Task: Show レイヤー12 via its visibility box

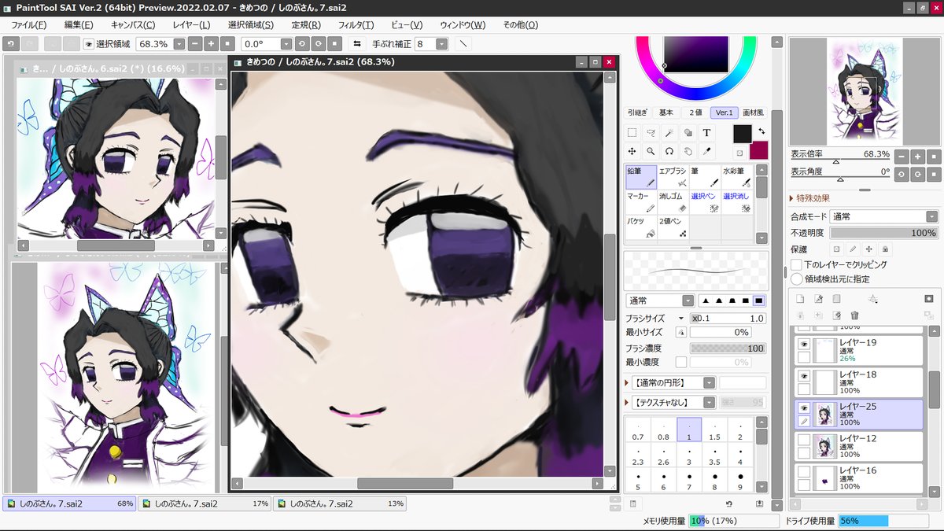Action: tap(804, 440)
